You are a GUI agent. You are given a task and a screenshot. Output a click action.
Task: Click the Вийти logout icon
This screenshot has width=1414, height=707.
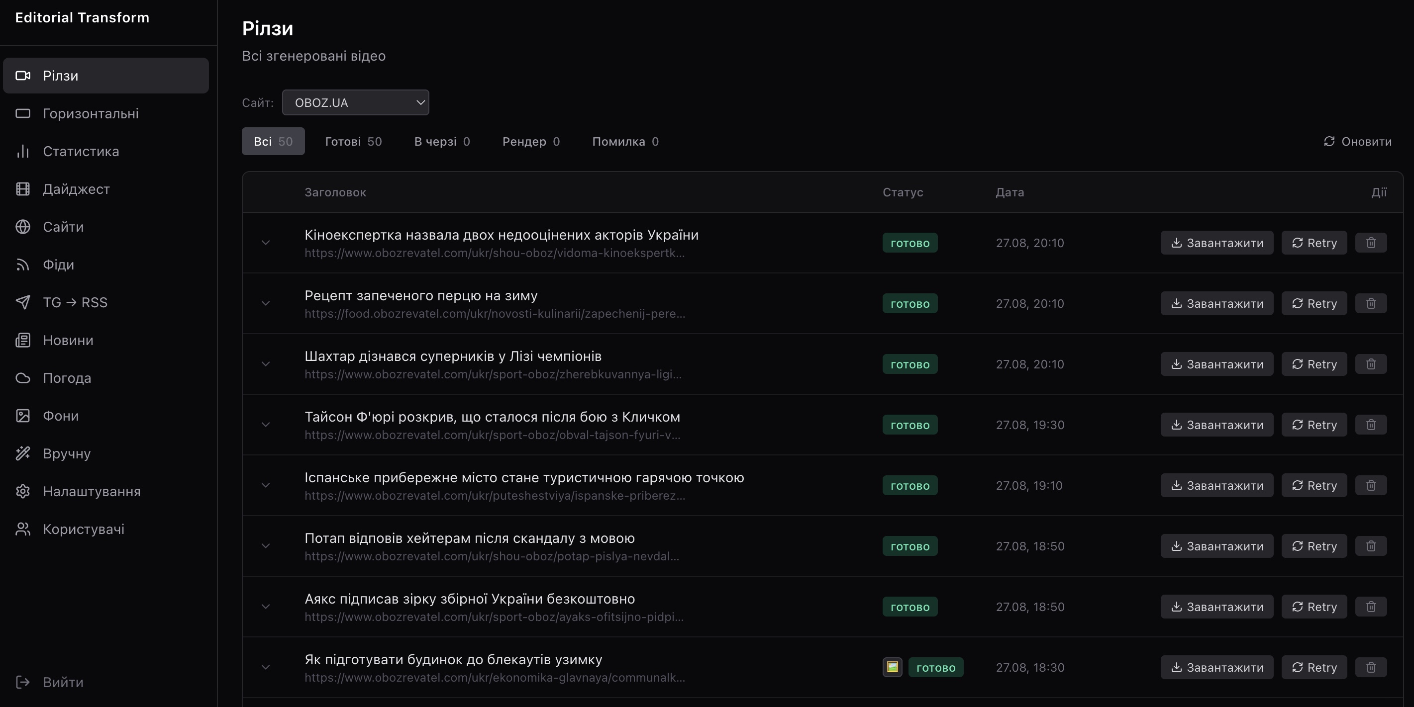(x=22, y=683)
